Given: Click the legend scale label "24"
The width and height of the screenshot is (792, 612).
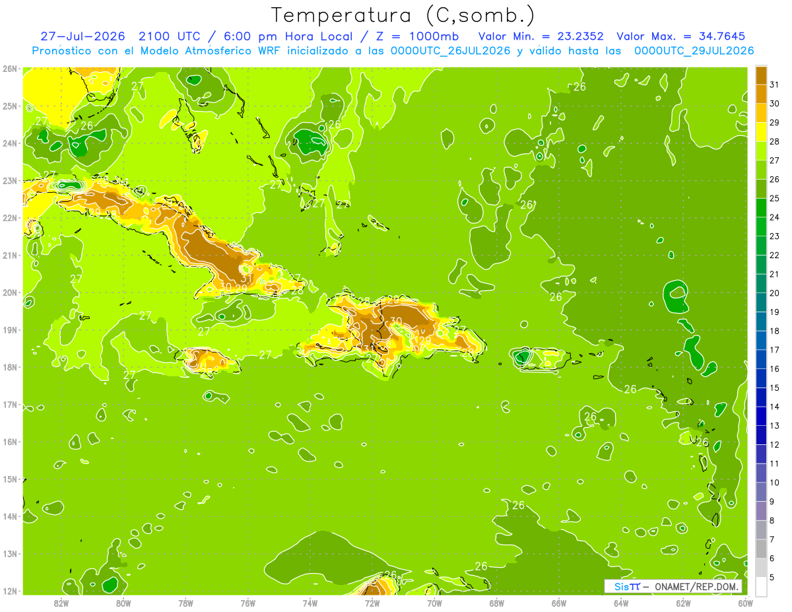Looking at the screenshot, I should coord(774,217).
